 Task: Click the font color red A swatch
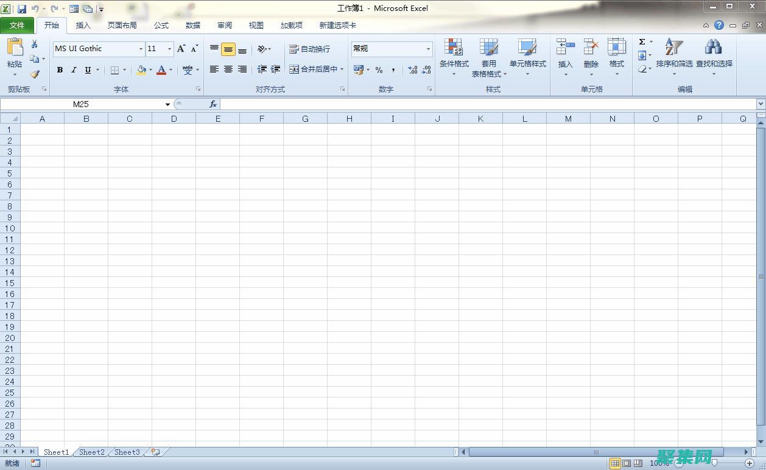tap(161, 70)
